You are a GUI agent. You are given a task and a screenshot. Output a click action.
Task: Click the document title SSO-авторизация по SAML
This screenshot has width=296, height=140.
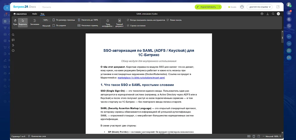[149, 53]
